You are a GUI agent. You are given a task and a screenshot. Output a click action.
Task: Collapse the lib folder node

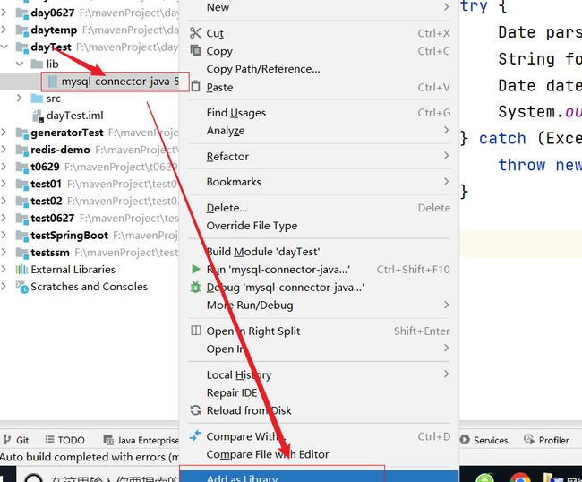point(20,64)
